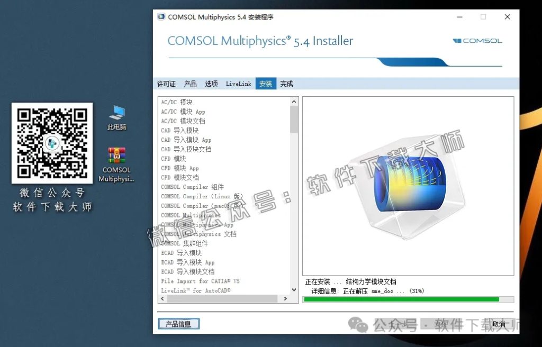This screenshot has width=542, height=347.
Task: Click the COMSOL logo at top right
Action: [476, 41]
